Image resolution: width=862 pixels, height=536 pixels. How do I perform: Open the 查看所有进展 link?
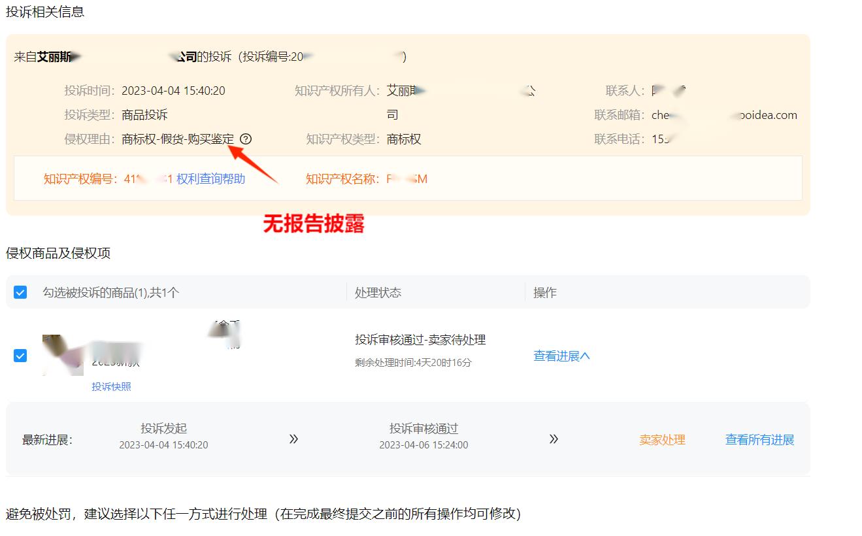[759, 439]
